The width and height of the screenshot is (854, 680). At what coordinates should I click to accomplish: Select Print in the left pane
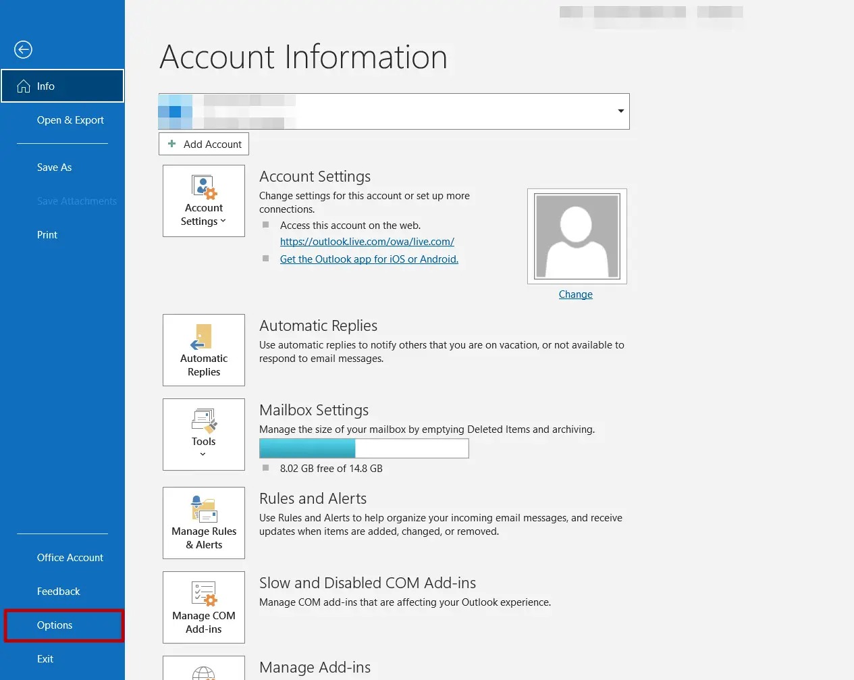coord(47,234)
